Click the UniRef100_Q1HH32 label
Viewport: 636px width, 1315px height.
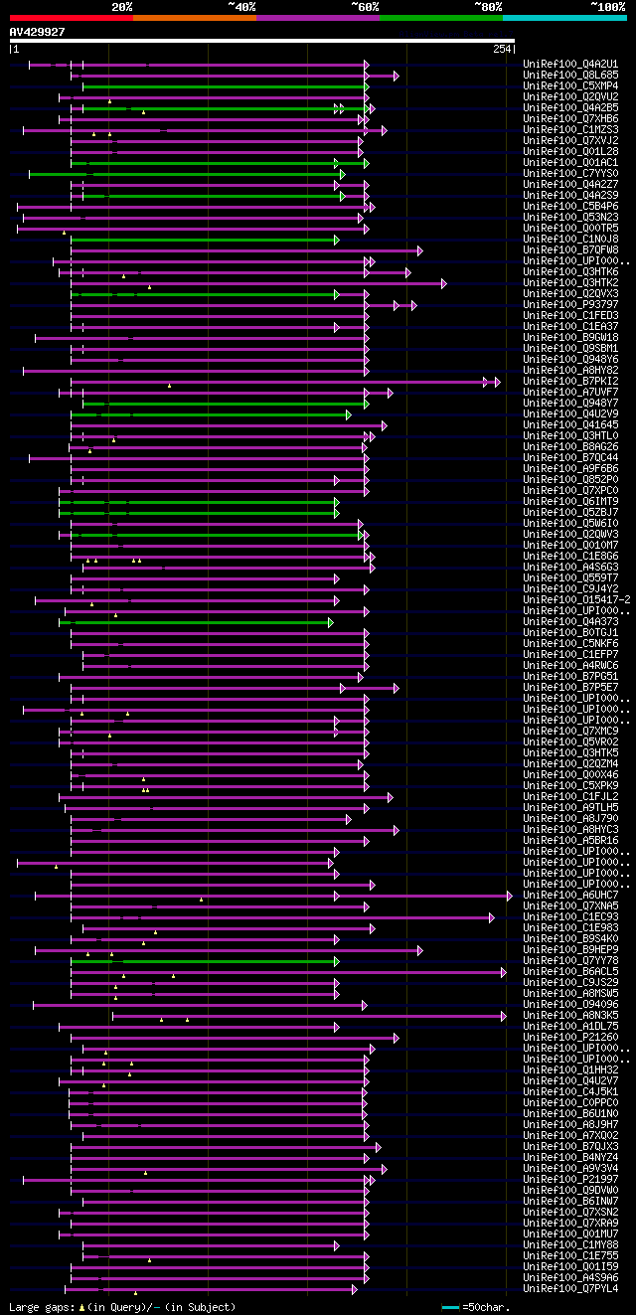(x=571, y=1069)
